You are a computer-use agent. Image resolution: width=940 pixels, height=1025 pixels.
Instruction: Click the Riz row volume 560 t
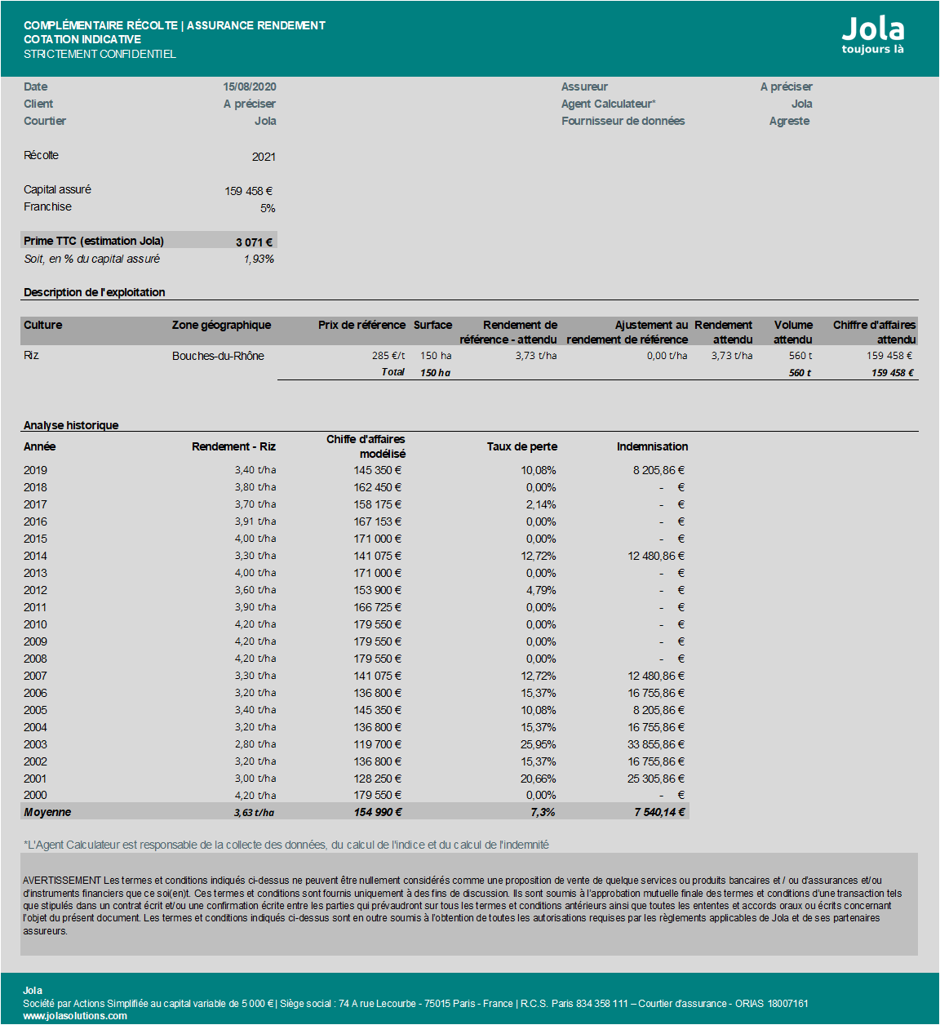point(800,356)
